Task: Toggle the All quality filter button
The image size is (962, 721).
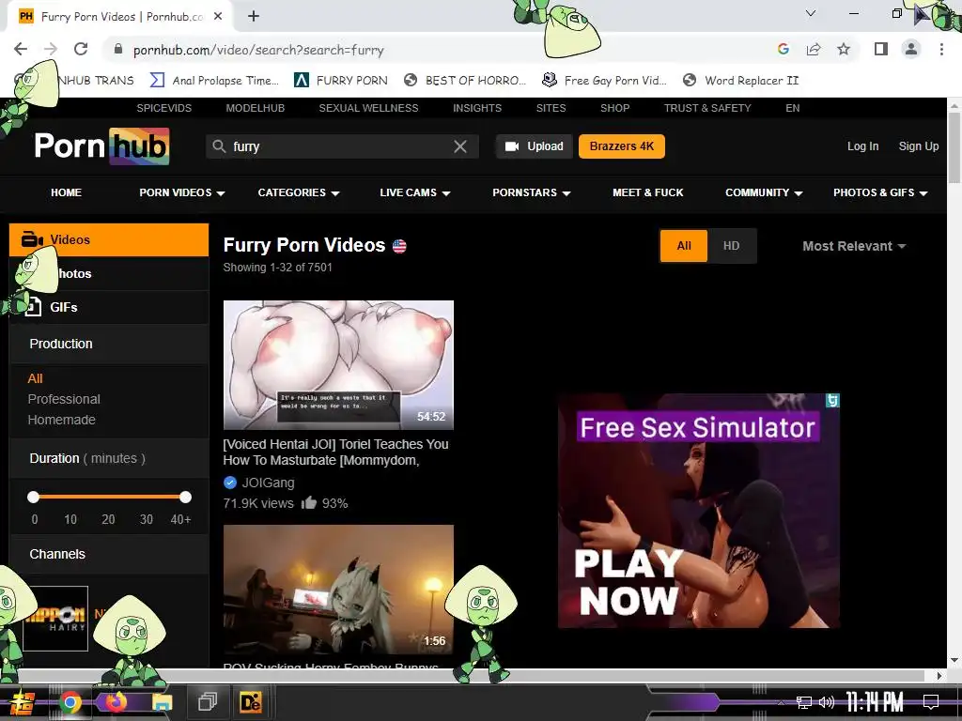Action: [684, 246]
